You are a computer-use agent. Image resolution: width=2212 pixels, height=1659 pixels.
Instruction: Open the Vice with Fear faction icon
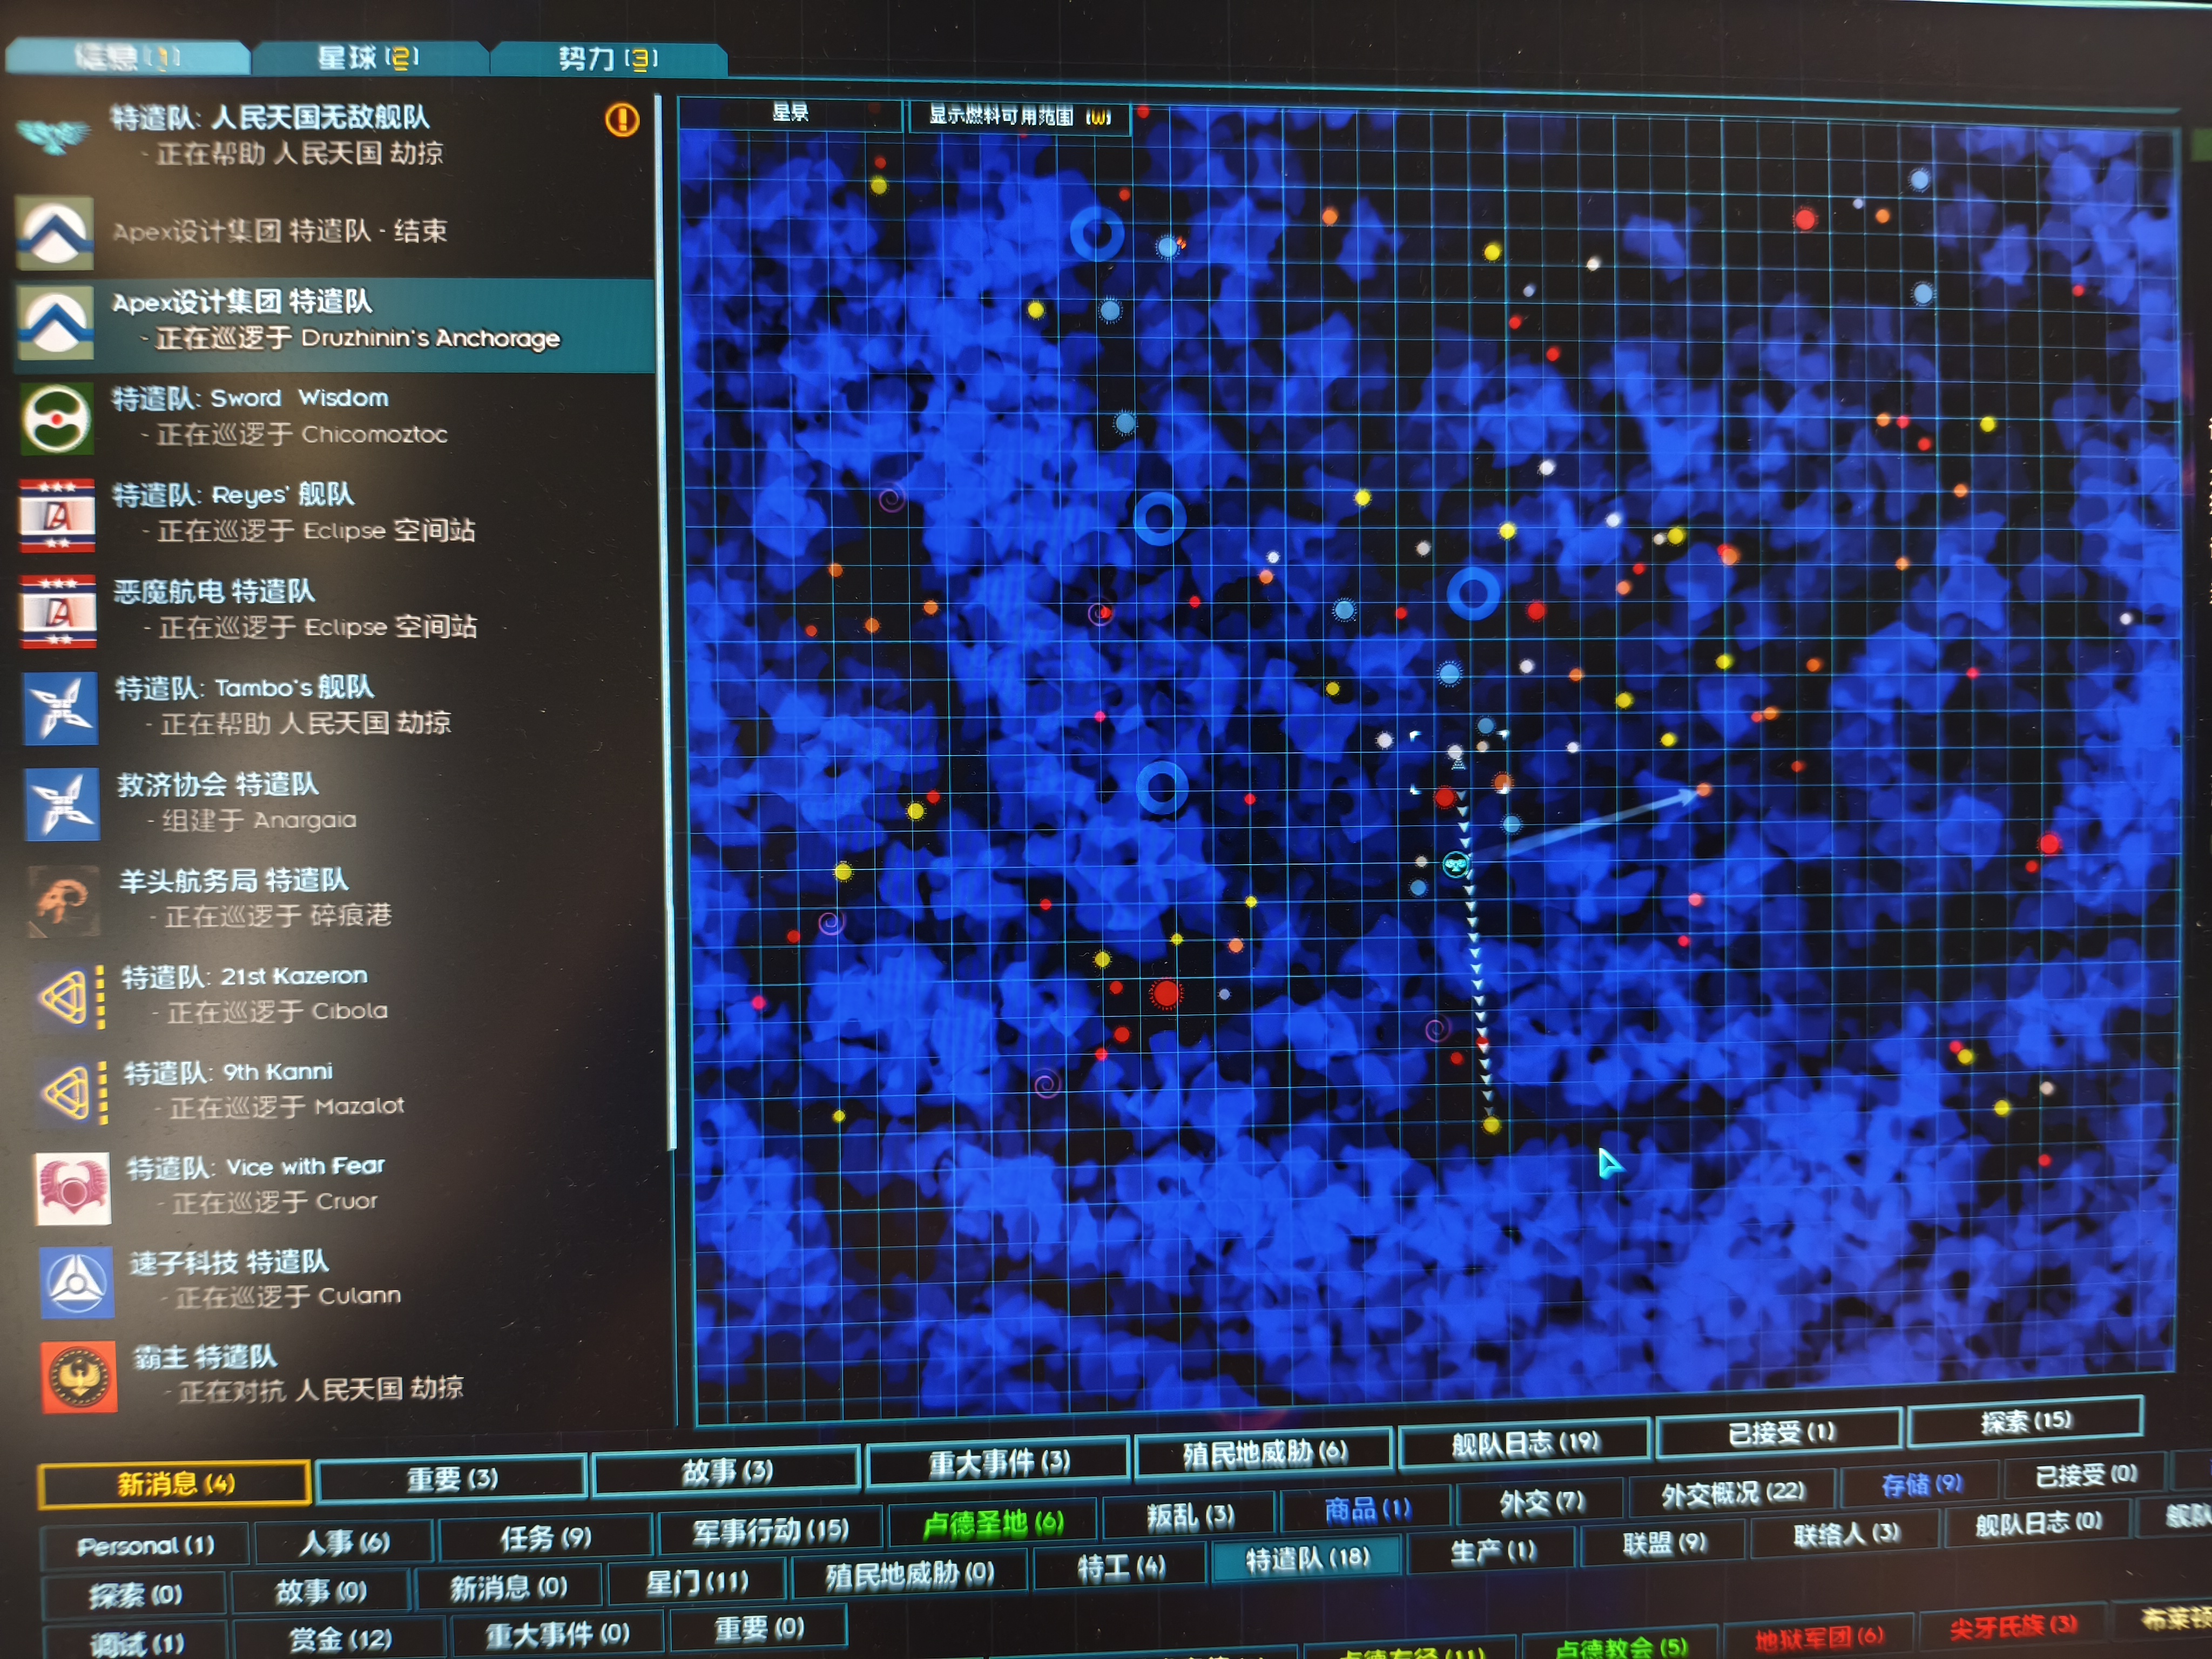coord(73,1188)
